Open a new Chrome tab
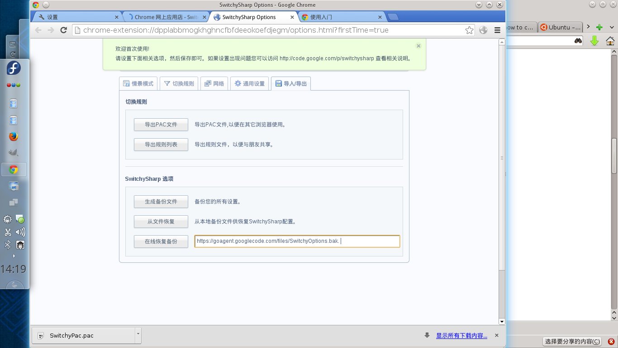Image resolution: width=618 pixels, height=348 pixels. [393, 17]
